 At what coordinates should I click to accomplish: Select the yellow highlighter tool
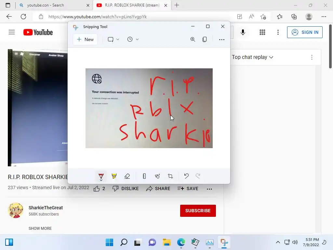[114, 176]
